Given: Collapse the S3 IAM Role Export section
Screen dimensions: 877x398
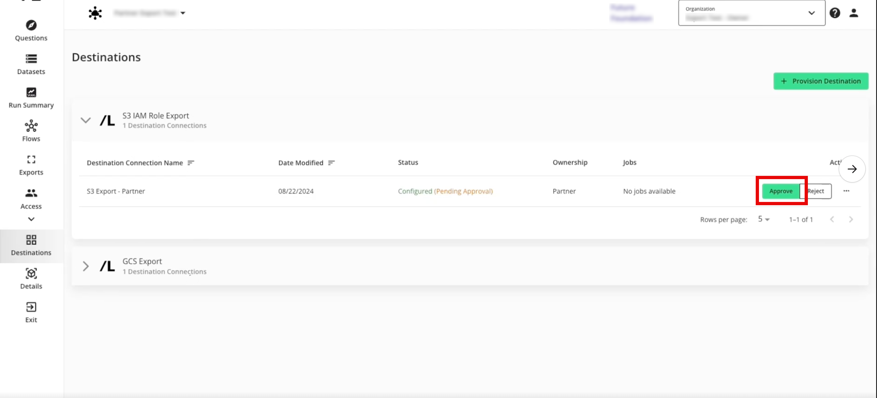Looking at the screenshot, I should tap(85, 121).
